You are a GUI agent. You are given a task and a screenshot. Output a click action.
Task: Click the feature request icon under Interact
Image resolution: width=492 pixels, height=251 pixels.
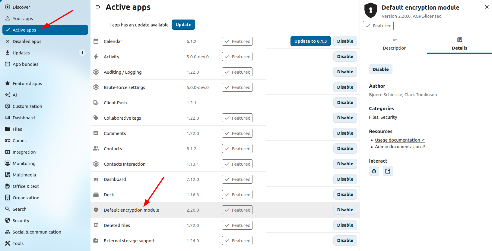click(x=388, y=171)
